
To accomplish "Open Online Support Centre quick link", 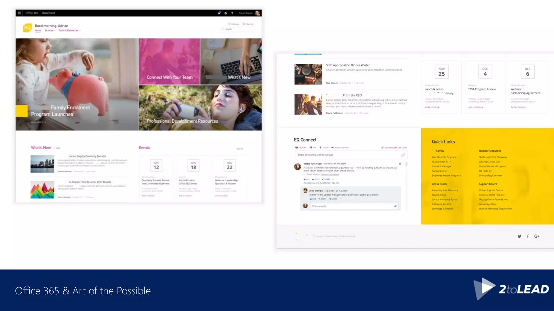I will tap(491, 190).
